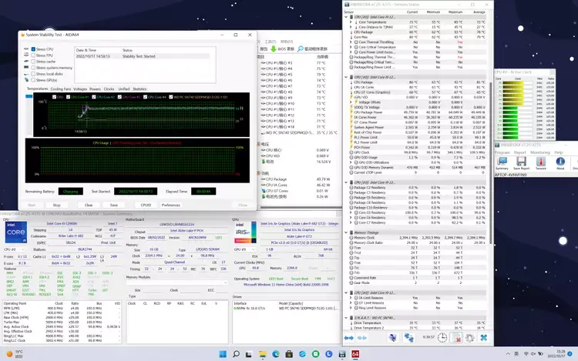The image size is (578, 361).
Task: Collapse Memory Timings sensor group
Action: point(346,232)
